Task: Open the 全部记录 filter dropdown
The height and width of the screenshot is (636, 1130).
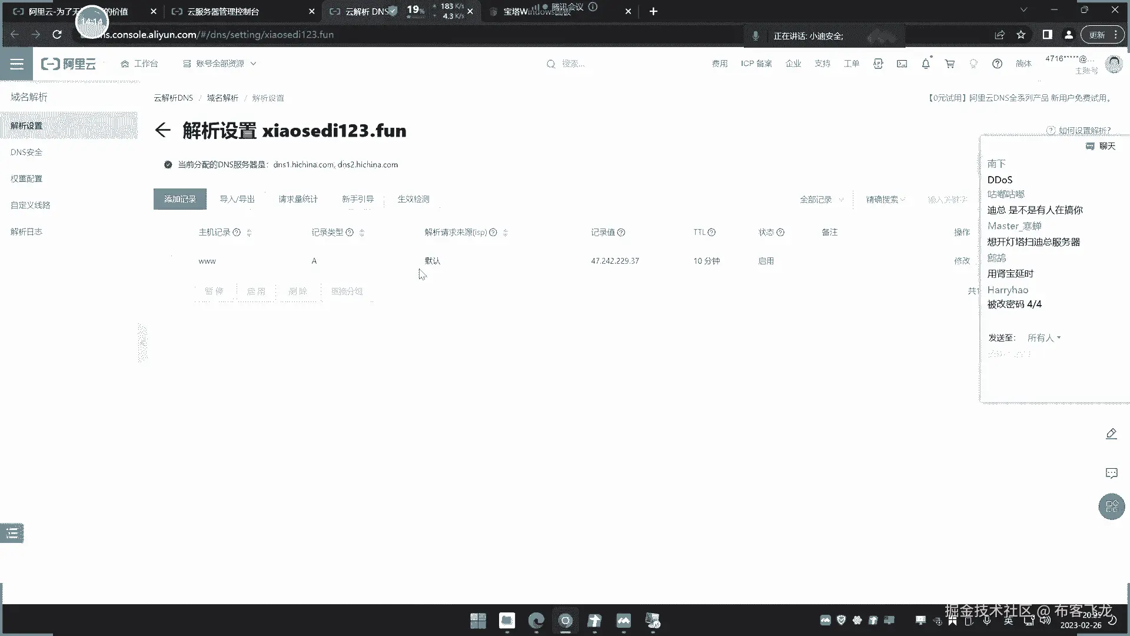Action: (821, 200)
